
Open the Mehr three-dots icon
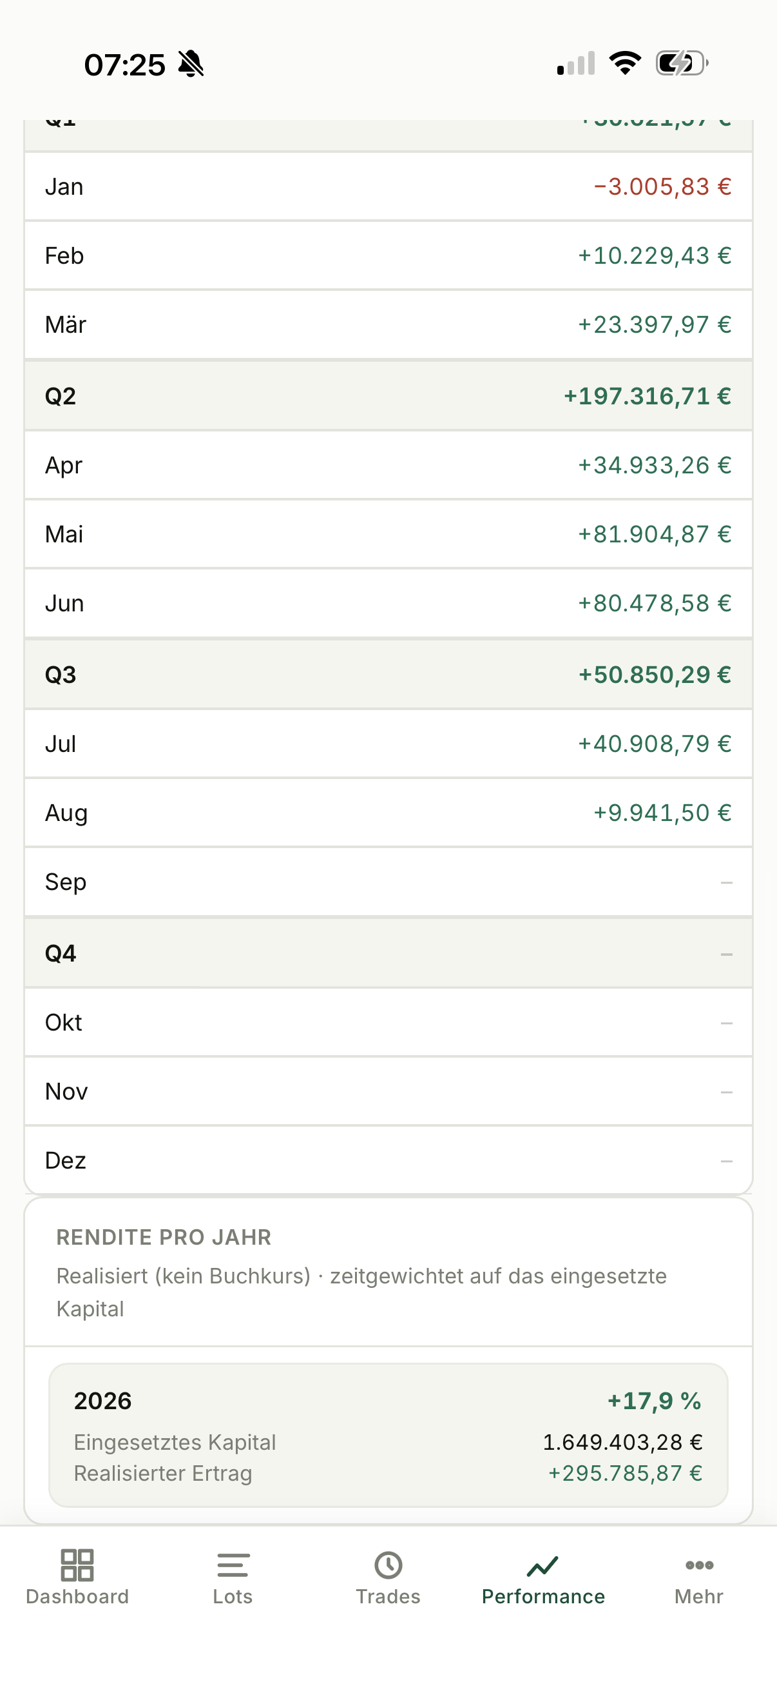[699, 1565]
